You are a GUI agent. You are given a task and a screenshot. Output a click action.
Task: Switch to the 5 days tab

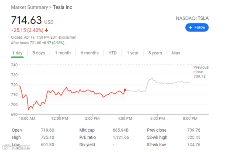[39, 53]
